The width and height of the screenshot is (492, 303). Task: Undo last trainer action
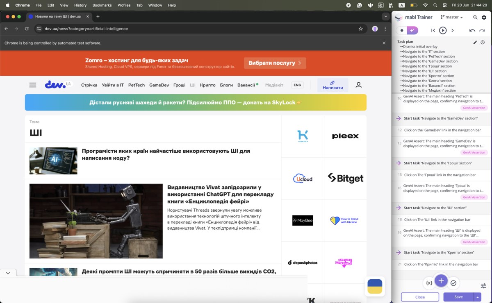(x=472, y=30)
